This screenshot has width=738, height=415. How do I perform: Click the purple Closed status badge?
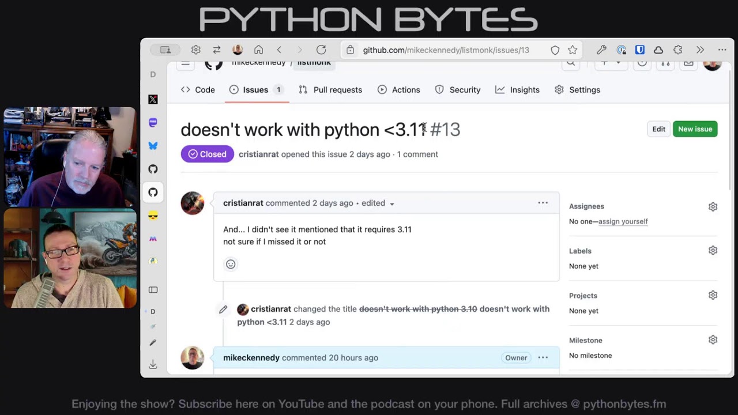click(x=207, y=154)
